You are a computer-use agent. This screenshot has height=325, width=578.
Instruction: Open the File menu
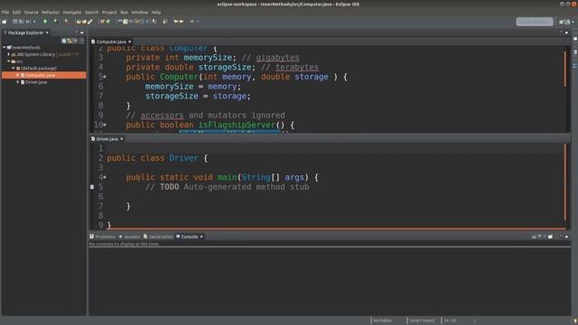pos(5,12)
